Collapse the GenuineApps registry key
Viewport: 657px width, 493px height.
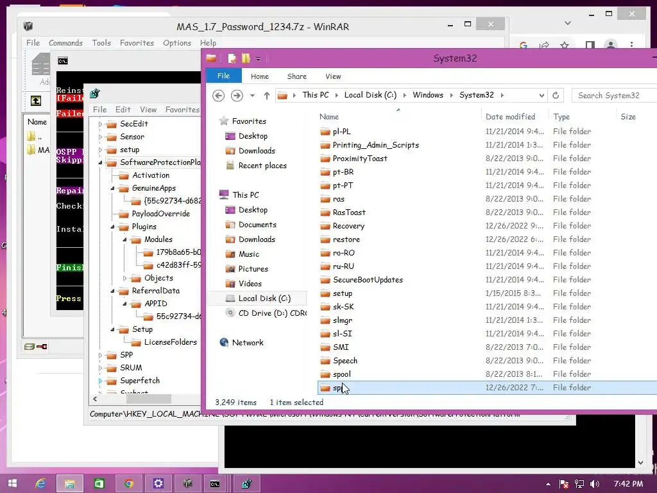coord(112,189)
